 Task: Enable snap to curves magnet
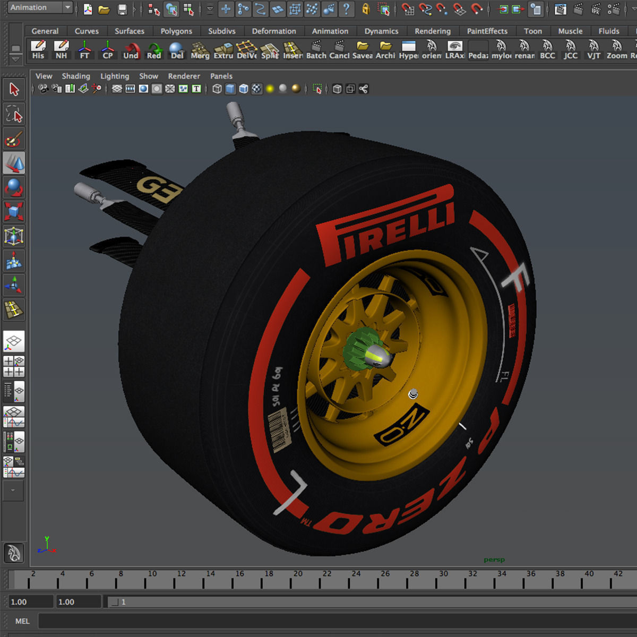[x=425, y=9]
